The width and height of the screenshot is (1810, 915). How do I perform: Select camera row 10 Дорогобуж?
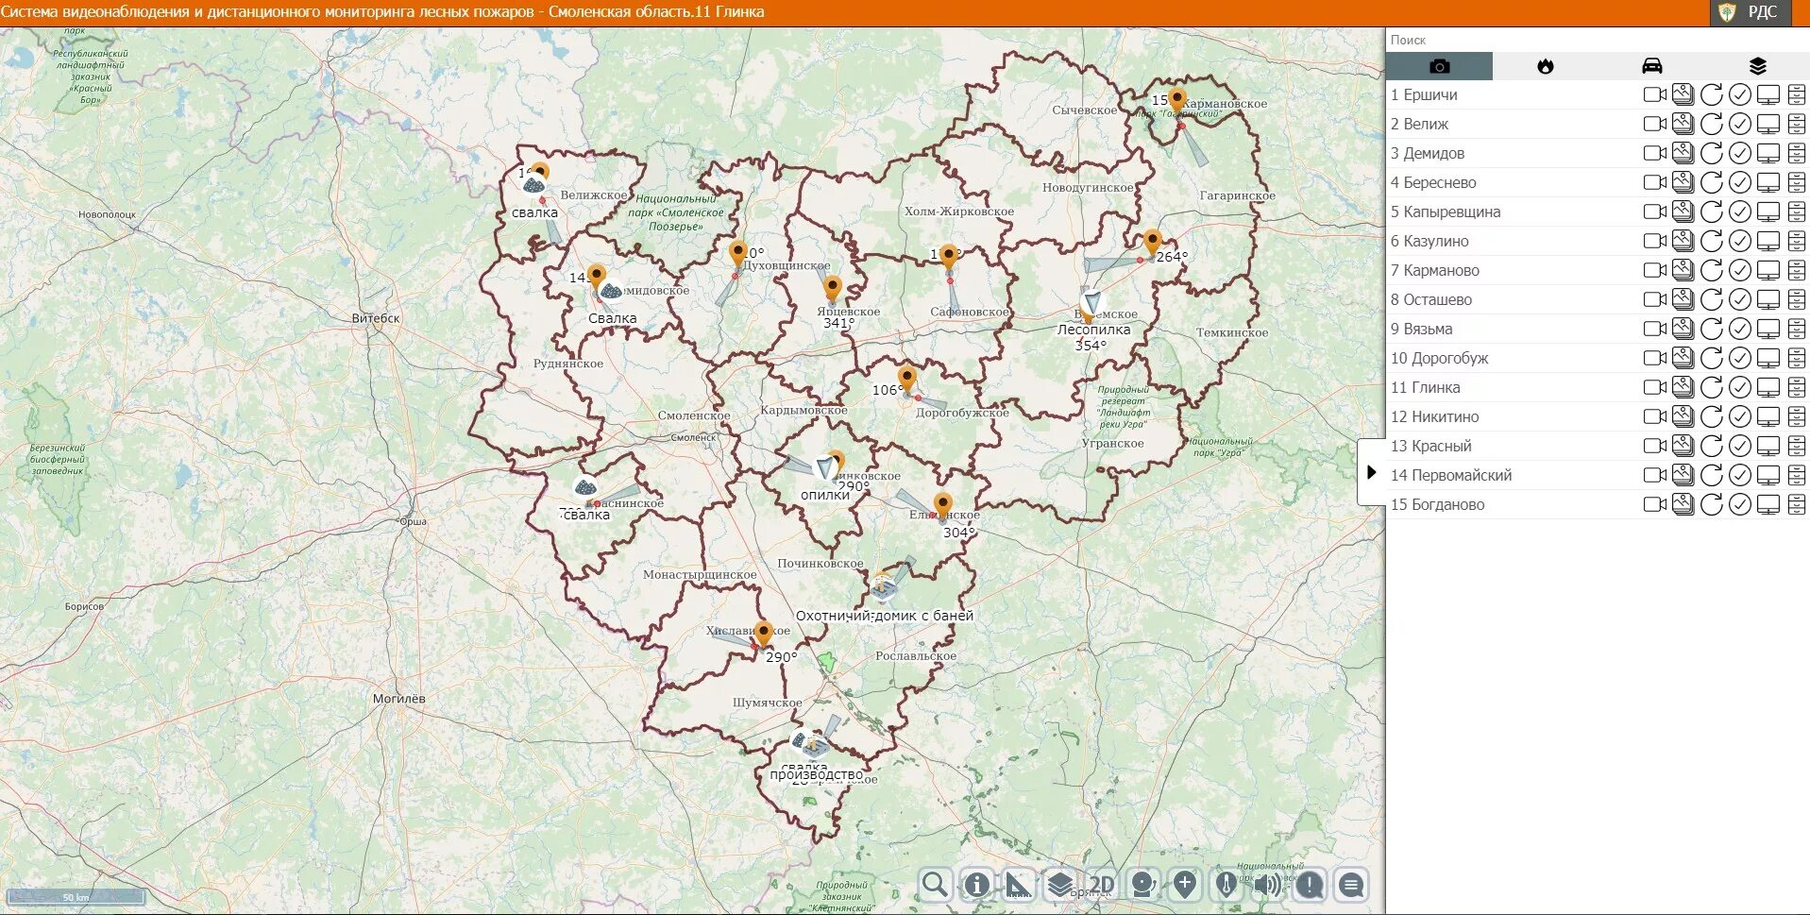click(1598, 358)
